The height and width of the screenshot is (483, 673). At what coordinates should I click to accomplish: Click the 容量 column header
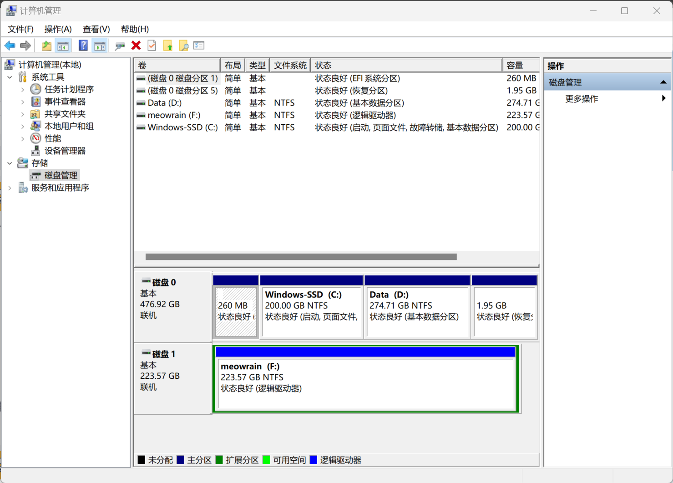(515, 66)
